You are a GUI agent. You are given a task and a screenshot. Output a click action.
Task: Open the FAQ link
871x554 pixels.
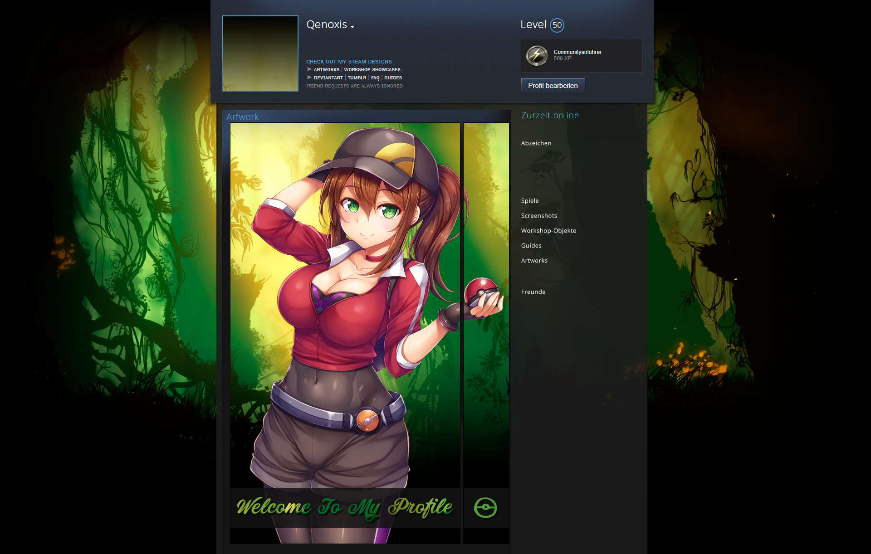coord(375,78)
